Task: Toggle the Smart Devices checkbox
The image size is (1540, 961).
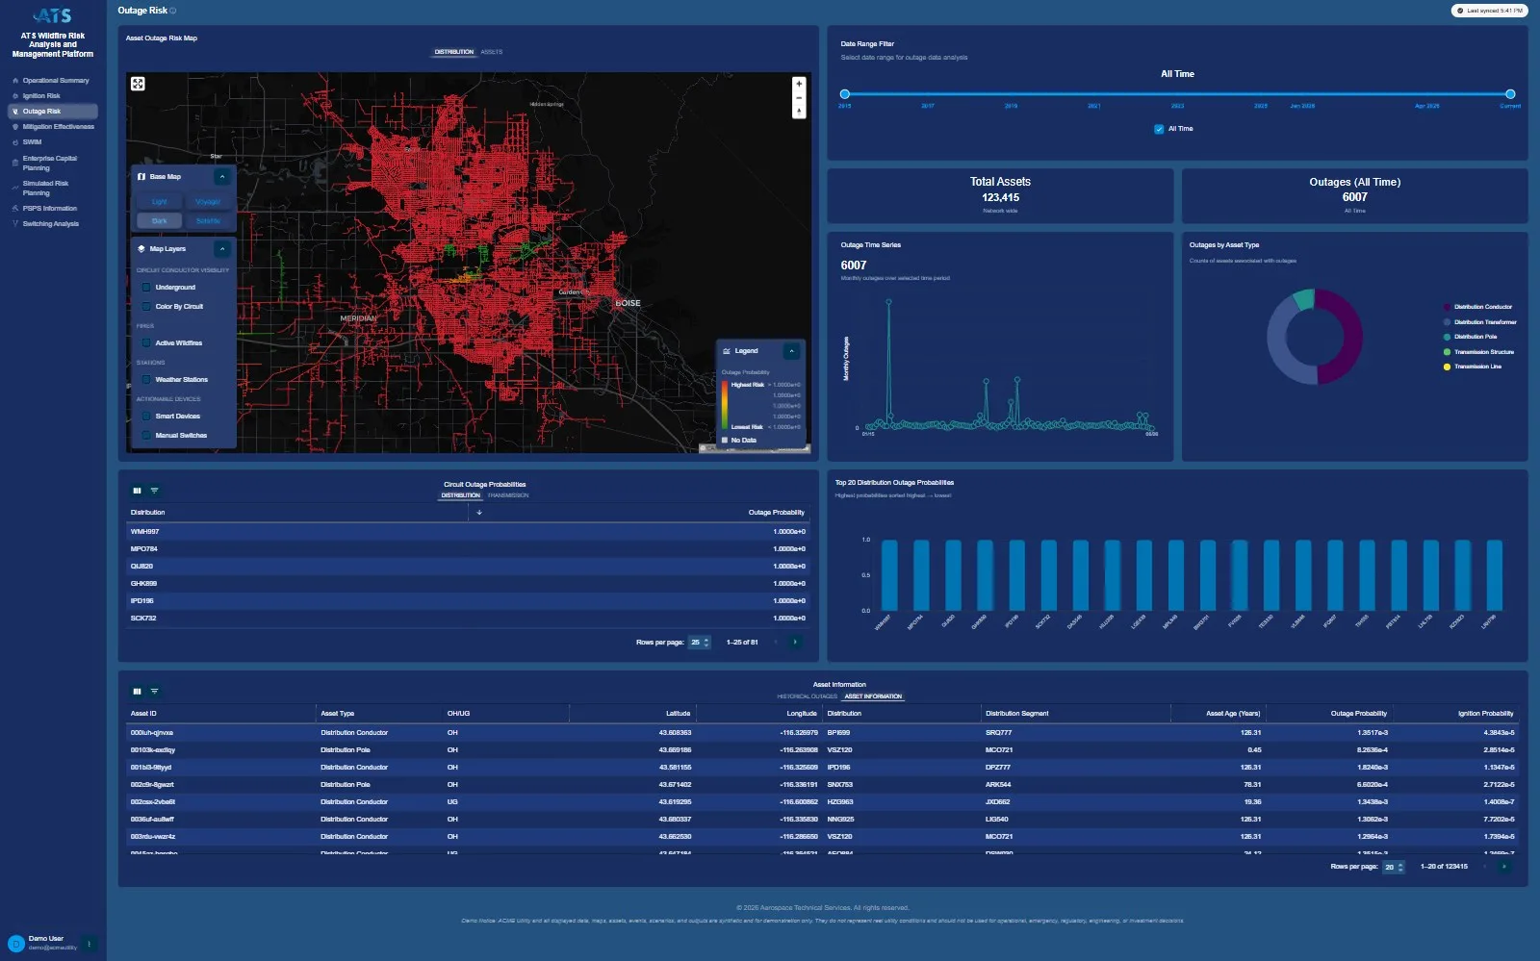Action: pyautogui.click(x=146, y=417)
